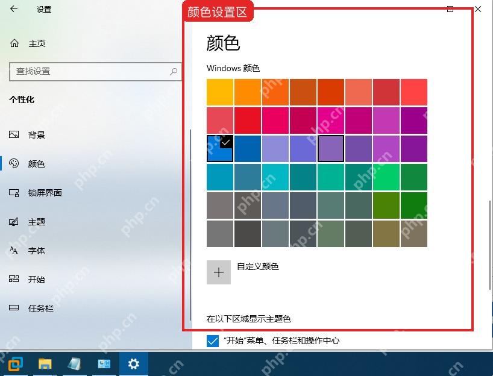This screenshot has height=376, width=493.
Task: Pick the pure red swatch
Action: point(248,121)
